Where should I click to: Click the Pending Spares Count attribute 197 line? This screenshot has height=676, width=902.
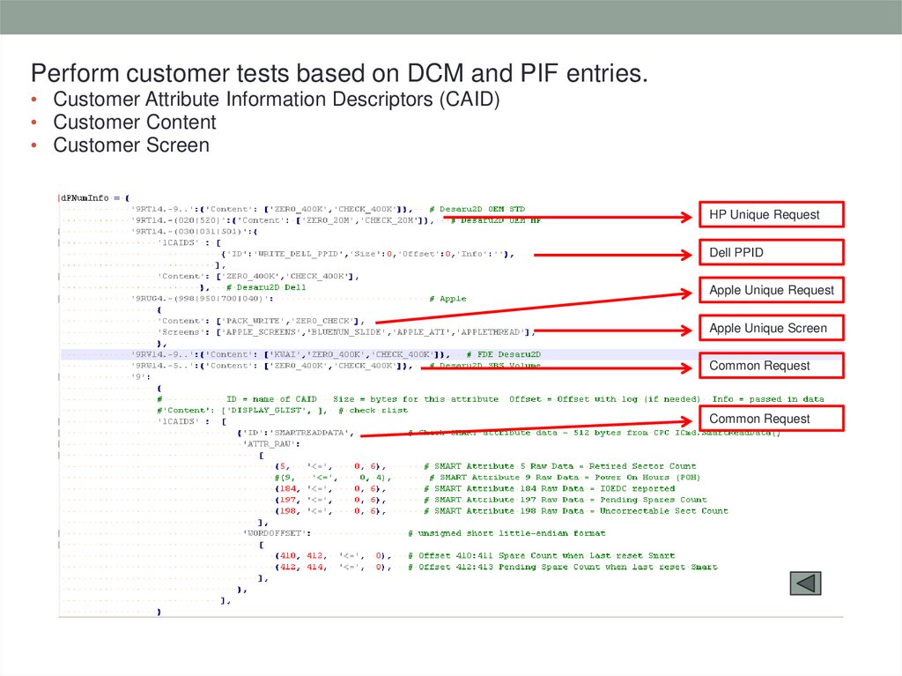[x=492, y=500]
